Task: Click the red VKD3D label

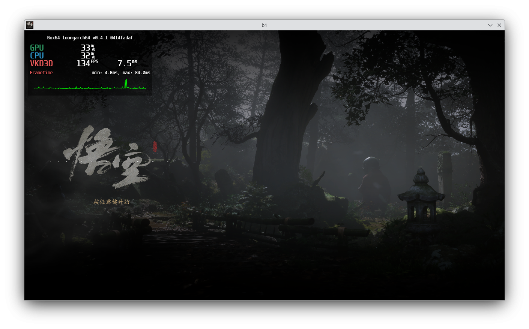Action: (41, 64)
